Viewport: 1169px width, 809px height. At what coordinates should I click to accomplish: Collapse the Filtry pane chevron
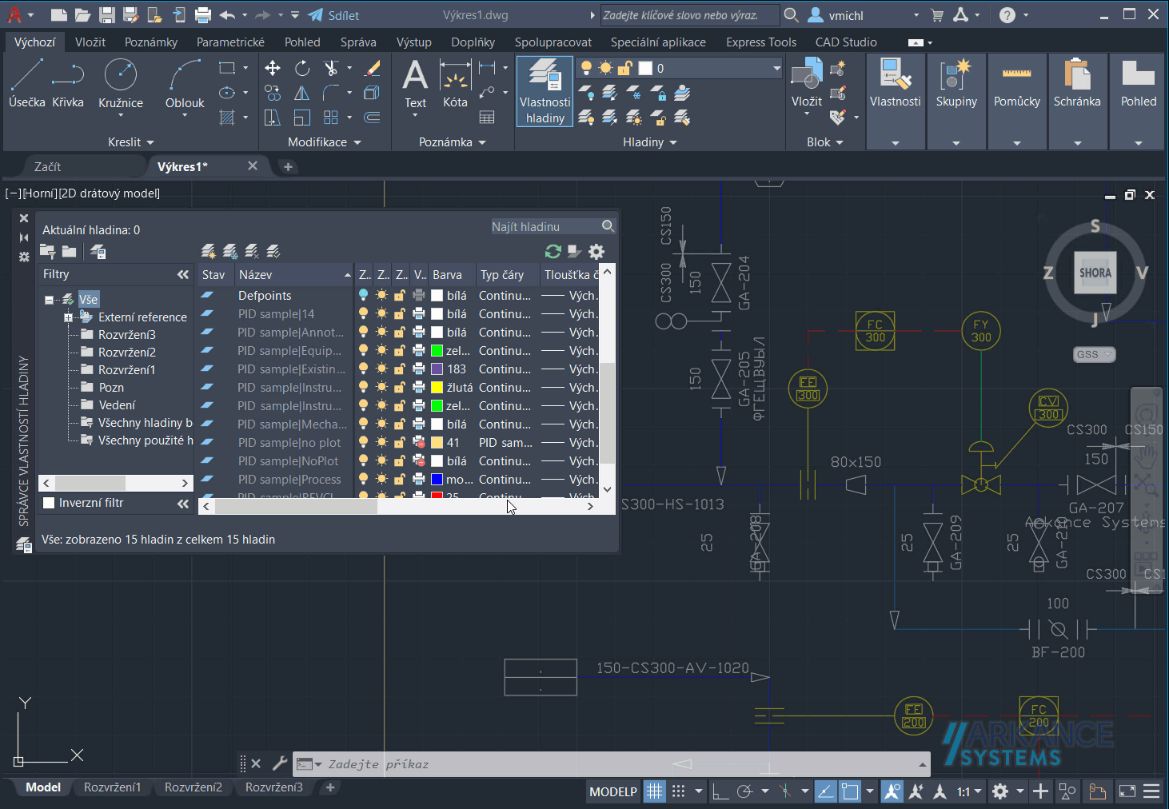pos(183,274)
